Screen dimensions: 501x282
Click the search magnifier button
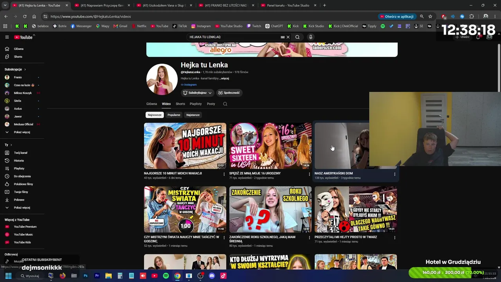click(297, 37)
